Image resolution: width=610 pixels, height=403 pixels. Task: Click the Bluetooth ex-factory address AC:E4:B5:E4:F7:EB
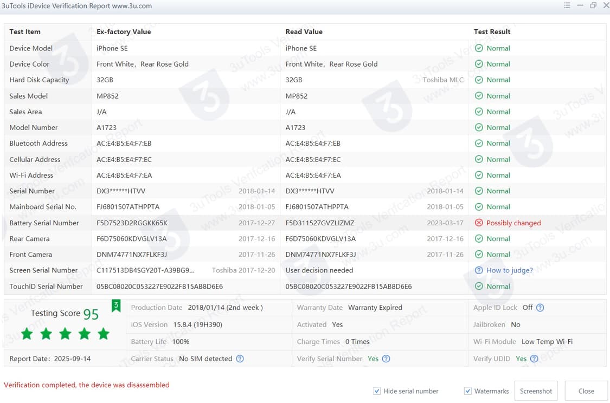click(x=124, y=144)
